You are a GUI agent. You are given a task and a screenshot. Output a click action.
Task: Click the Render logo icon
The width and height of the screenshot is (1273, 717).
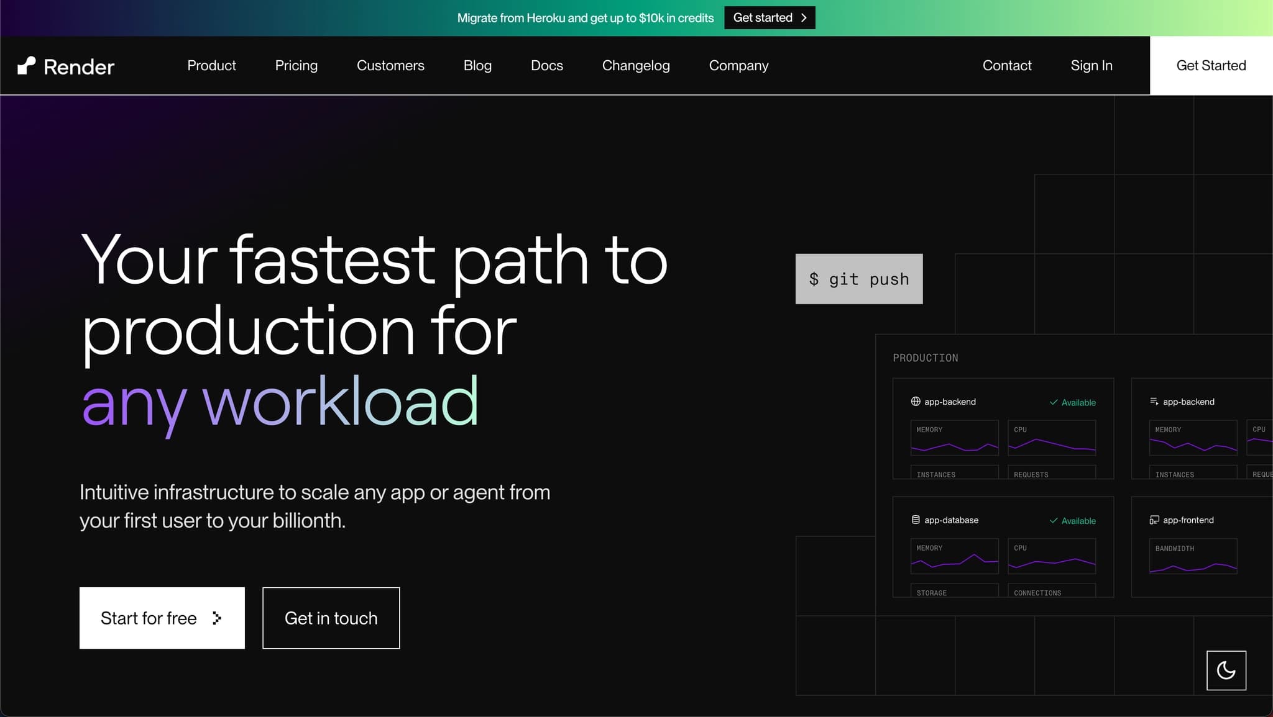(26, 66)
